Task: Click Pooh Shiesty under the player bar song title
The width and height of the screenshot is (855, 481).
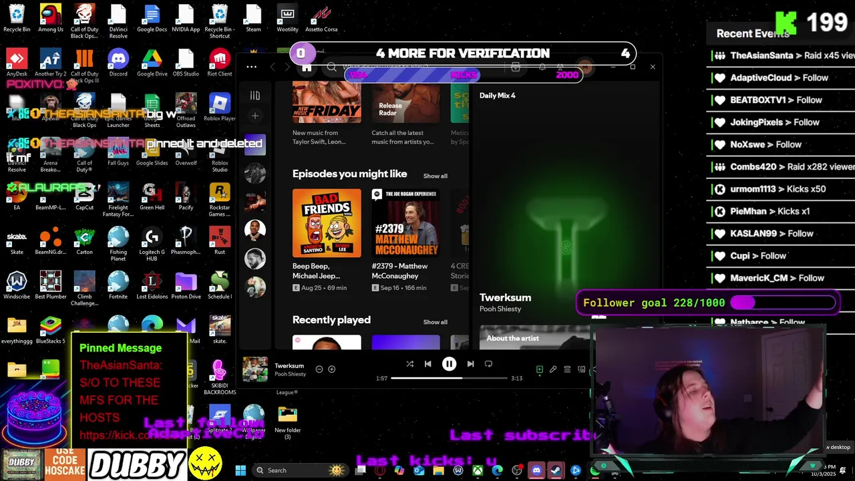Action: point(290,374)
